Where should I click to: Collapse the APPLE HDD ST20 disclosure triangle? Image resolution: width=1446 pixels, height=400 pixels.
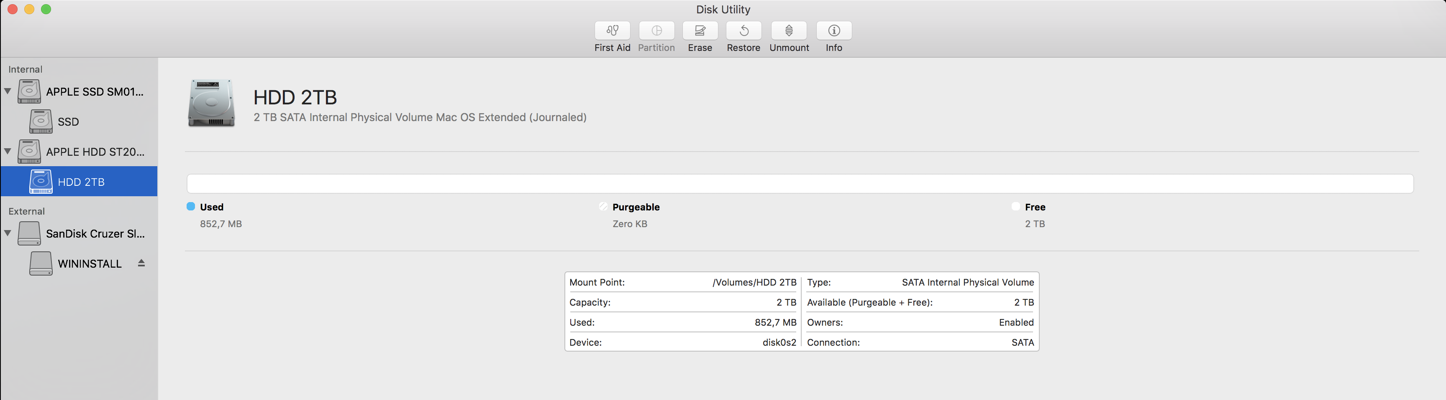pyautogui.click(x=8, y=151)
